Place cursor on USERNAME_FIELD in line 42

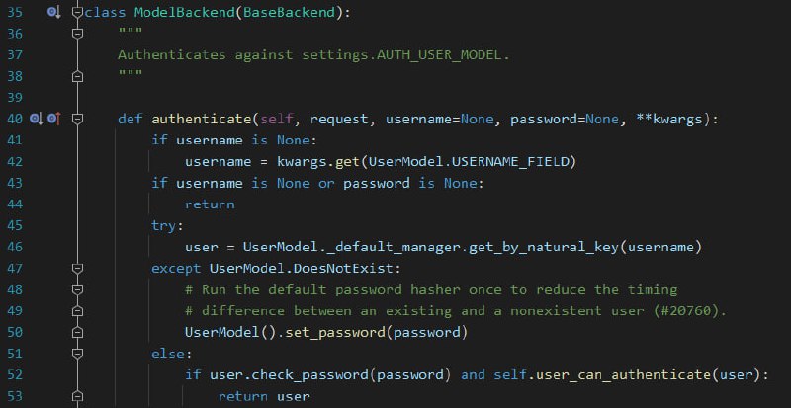(510, 161)
